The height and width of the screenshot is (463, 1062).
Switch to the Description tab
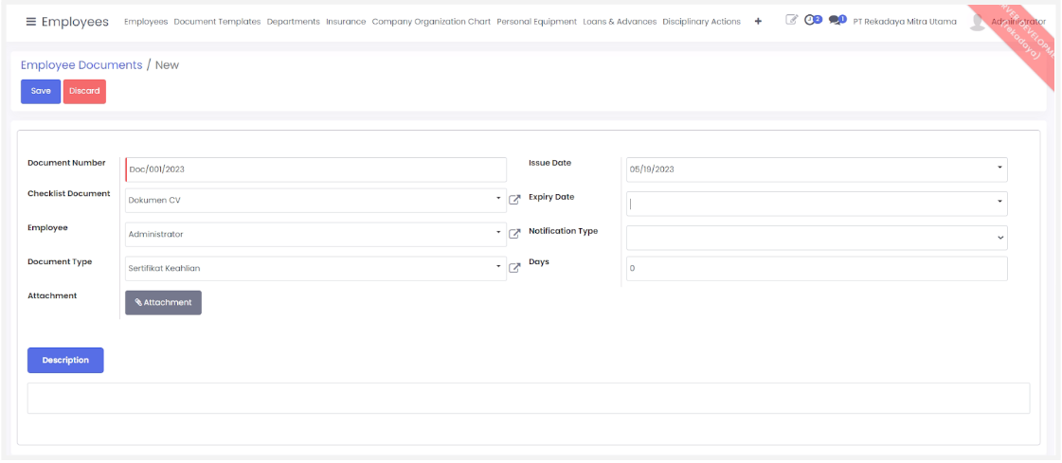(x=65, y=361)
